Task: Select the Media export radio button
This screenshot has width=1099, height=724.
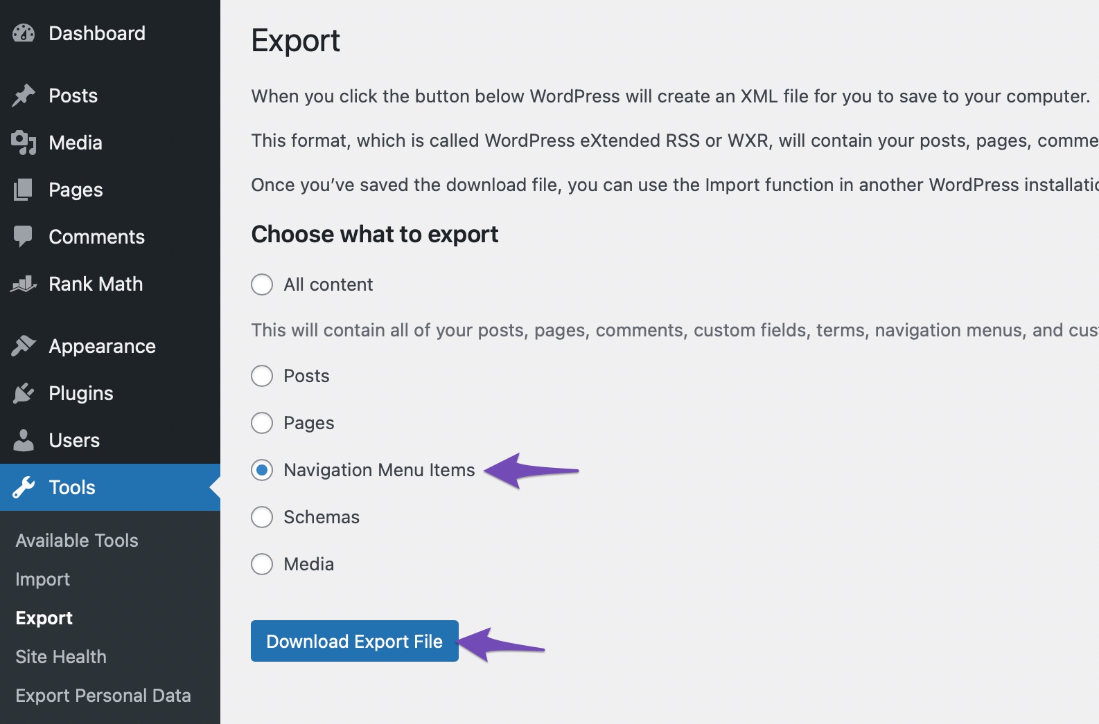Action: pos(262,564)
